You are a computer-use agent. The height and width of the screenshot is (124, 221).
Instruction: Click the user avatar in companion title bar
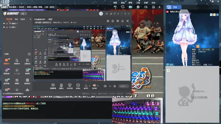(x=101, y=14)
